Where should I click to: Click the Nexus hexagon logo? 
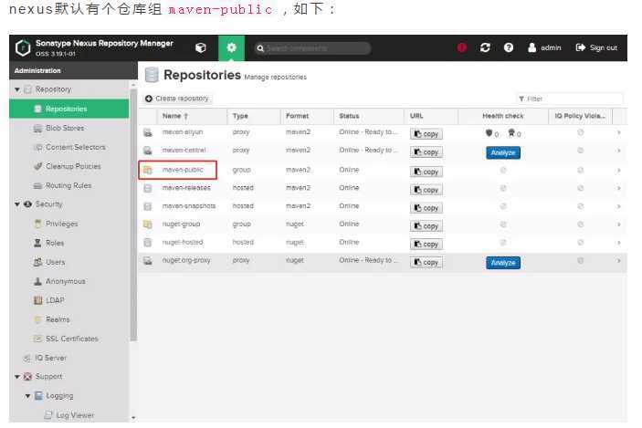point(23,47)
